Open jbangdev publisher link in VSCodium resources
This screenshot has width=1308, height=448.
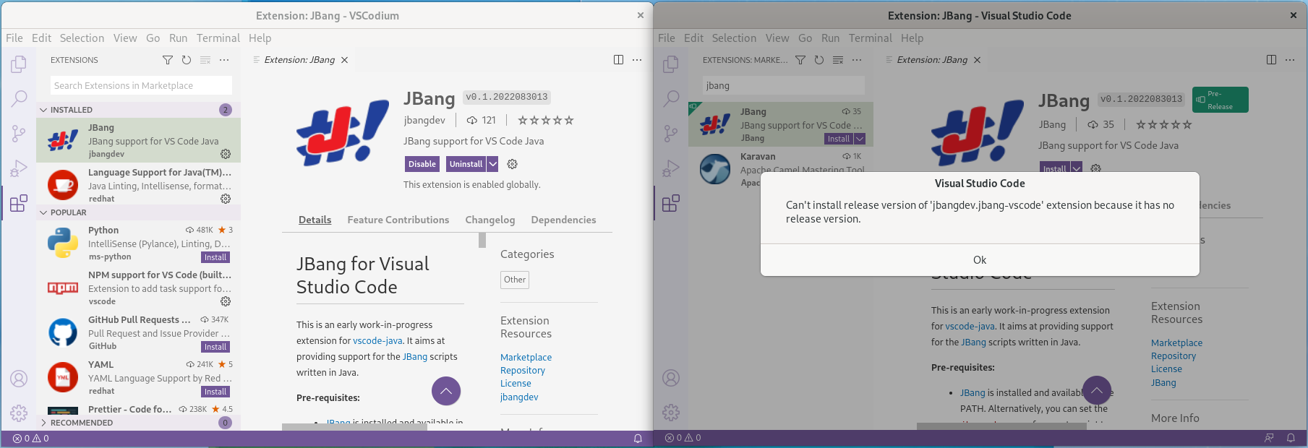pyautogui.click(x=519, y=397)
